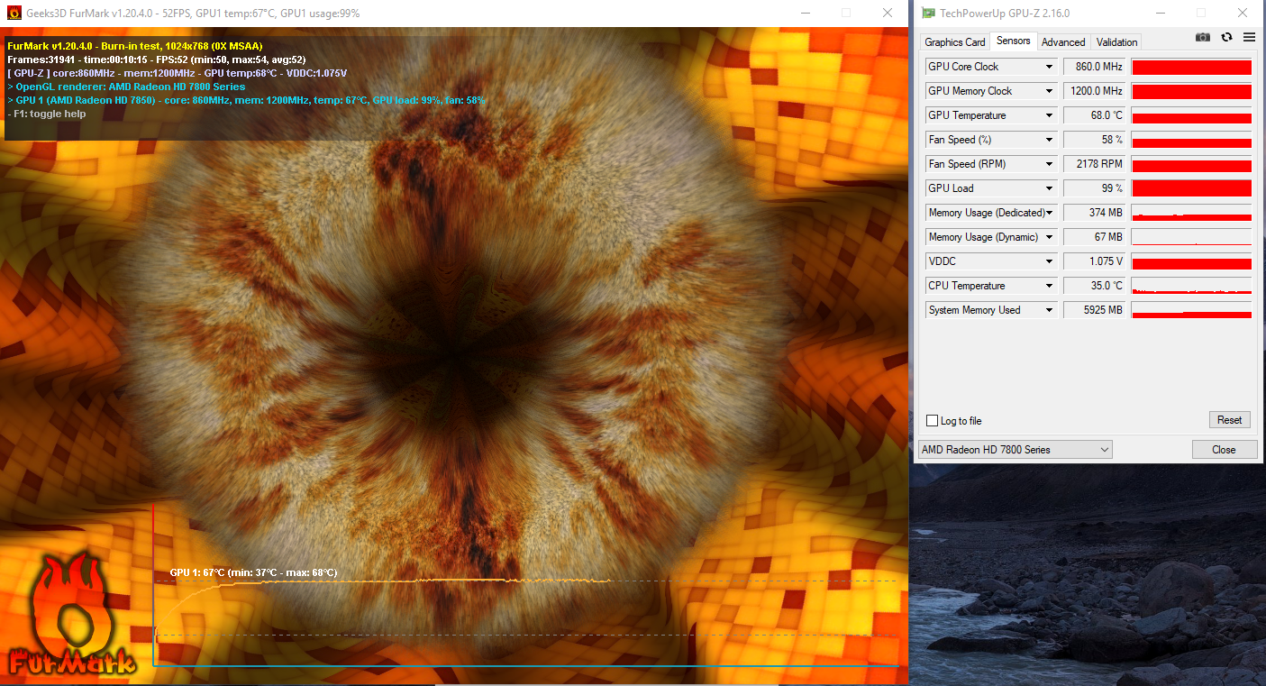This screenshot has width=1266, height=686.
Task: Click the 68.0 °C GPU temperature value
Action: click(x=1094, y=115)
